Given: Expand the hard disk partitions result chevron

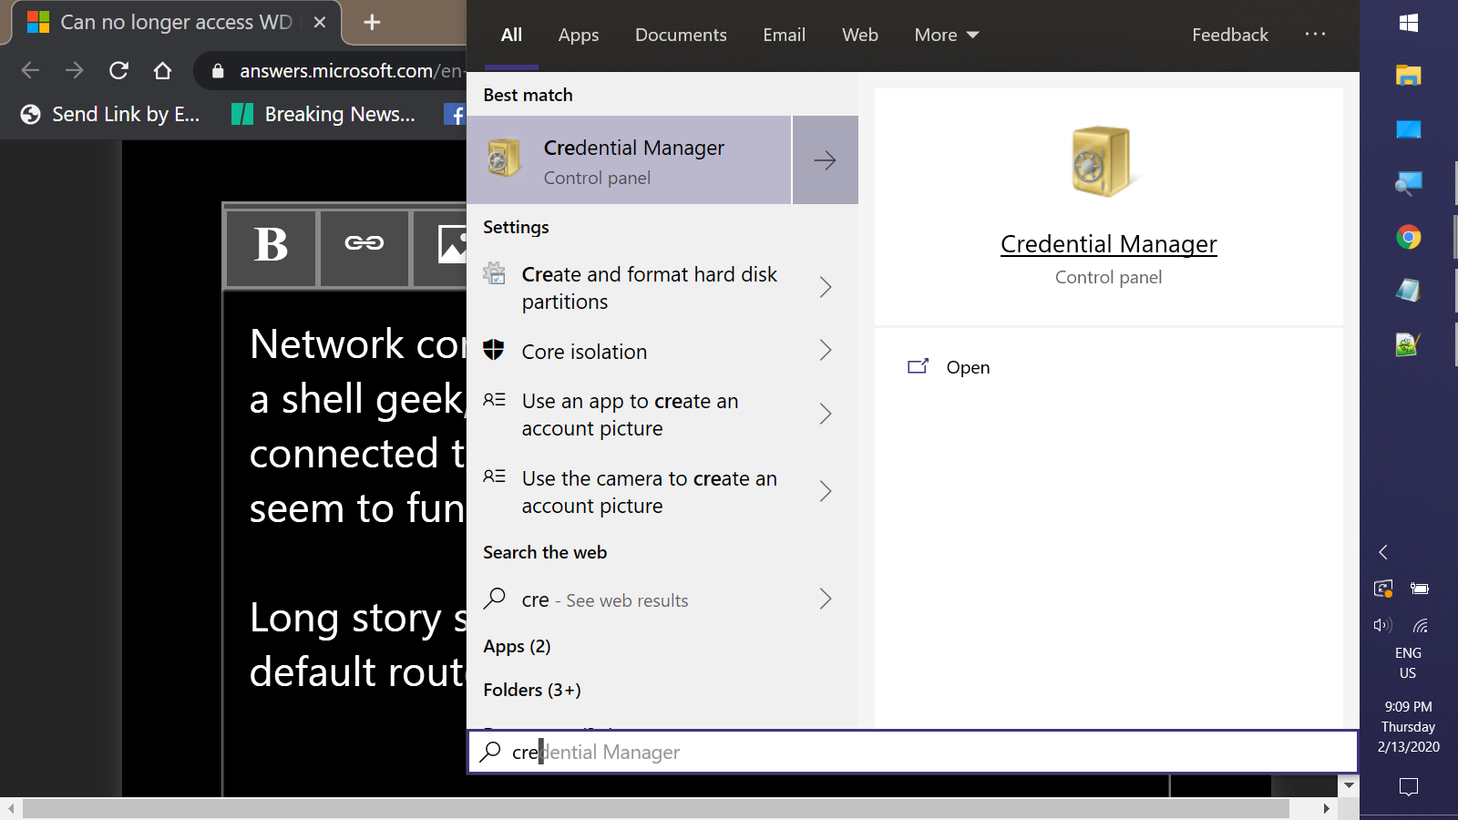Looking at the screenshot, I should (826, 288).
